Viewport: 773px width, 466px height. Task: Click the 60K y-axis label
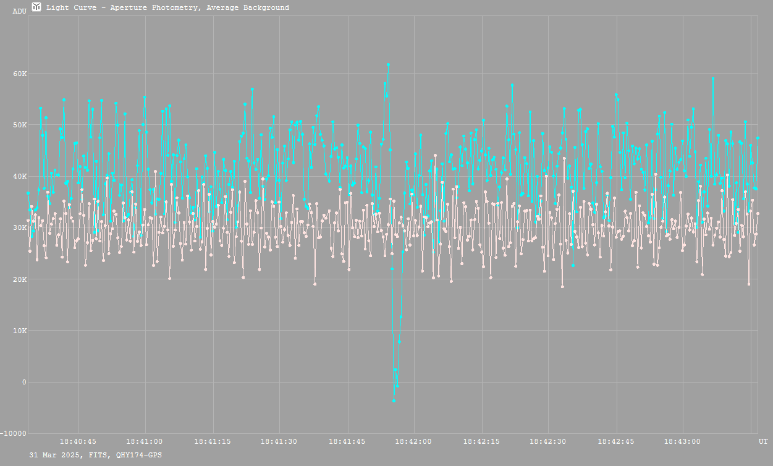pyautogui.click(x=20, y=74)
